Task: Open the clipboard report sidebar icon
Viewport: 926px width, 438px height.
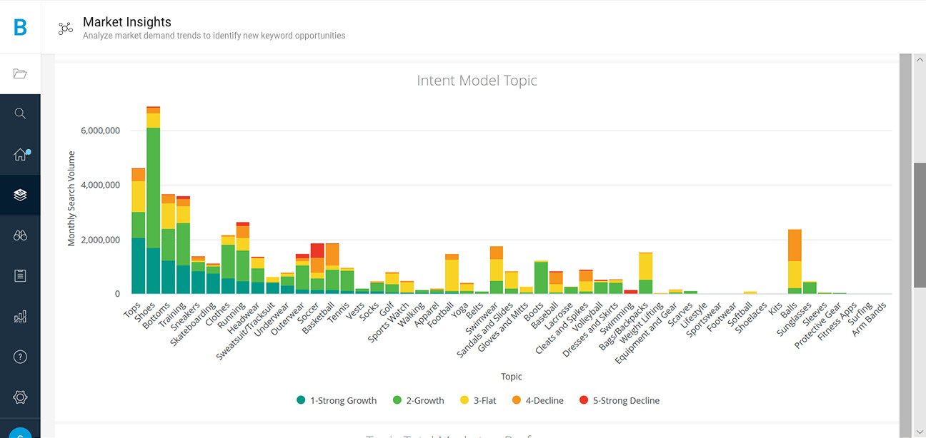Action: (20, 276)
